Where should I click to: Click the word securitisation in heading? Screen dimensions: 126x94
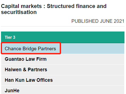[x=19, y=12]
